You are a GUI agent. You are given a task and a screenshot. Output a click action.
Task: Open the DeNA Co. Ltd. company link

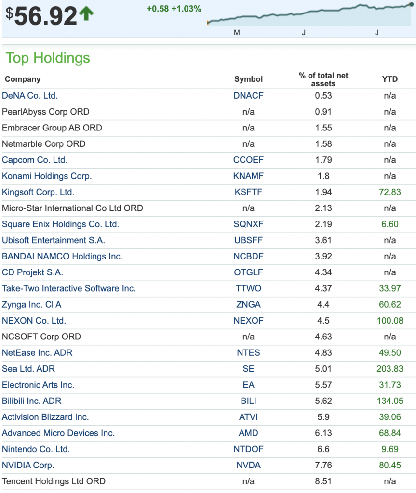point(30,96)
